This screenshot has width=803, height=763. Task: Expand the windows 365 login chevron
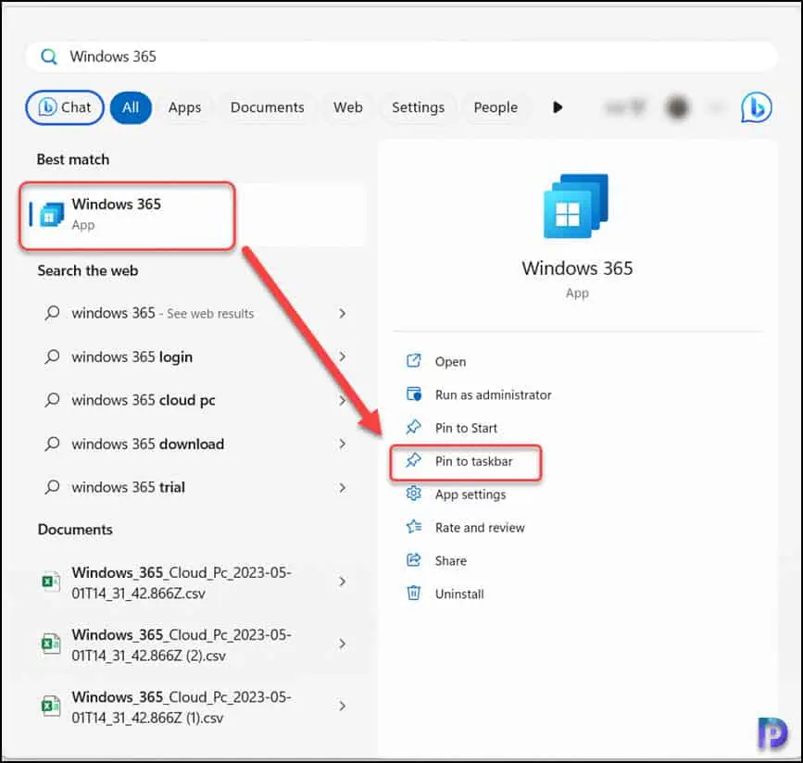(x=342, y=356)
